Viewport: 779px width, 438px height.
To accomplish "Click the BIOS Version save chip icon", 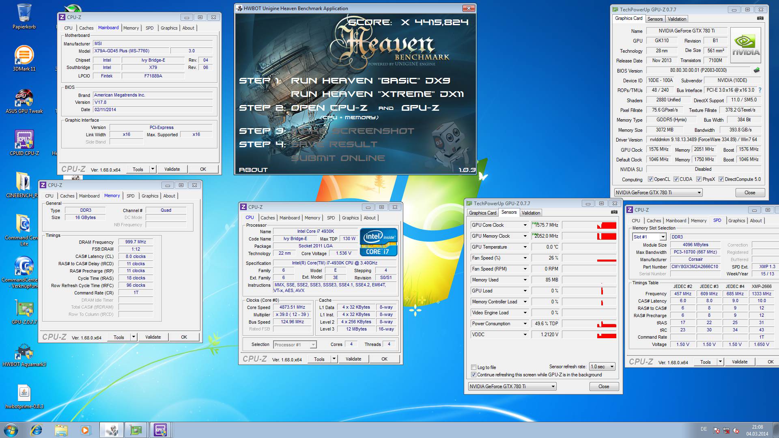I will coord(757,70).
